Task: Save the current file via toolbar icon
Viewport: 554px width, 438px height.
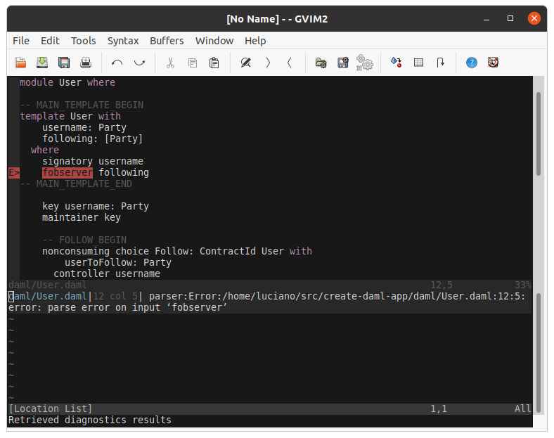Action: point(42,63)
